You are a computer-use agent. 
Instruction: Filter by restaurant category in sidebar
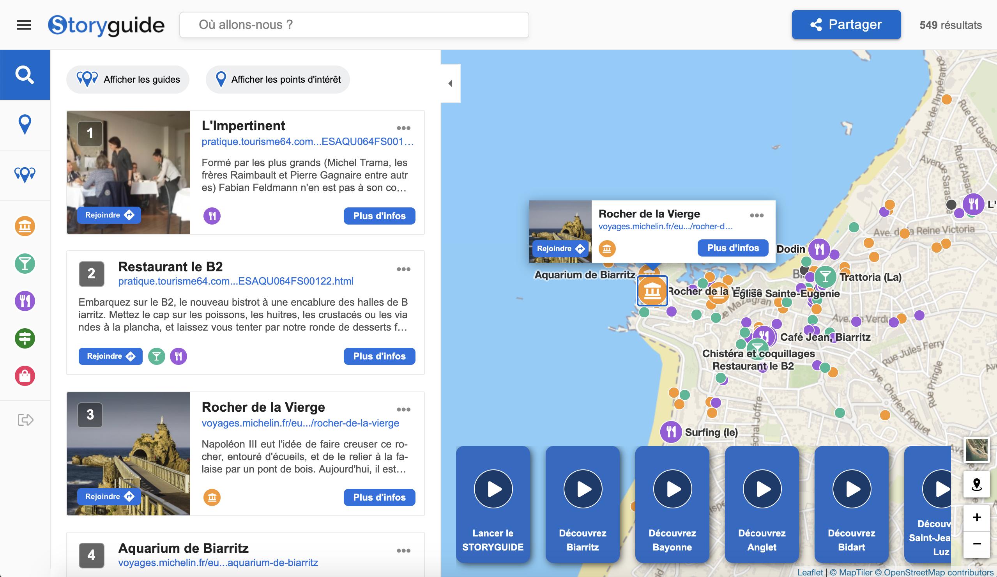coord(25,301)
